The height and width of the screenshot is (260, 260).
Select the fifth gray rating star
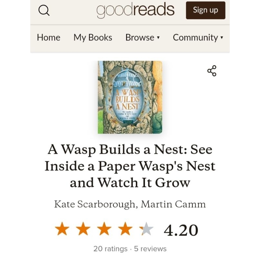pos(147,229)
